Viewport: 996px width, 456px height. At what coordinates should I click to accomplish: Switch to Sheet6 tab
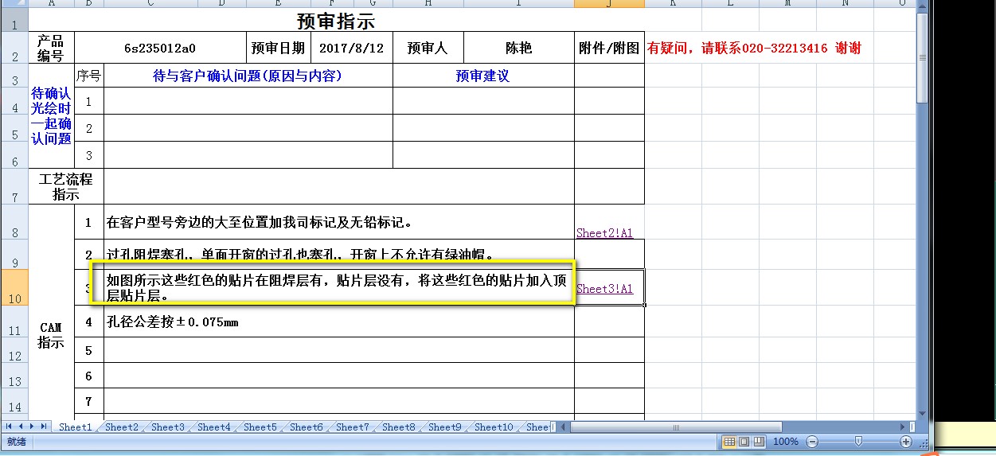[x=307, y=427]
